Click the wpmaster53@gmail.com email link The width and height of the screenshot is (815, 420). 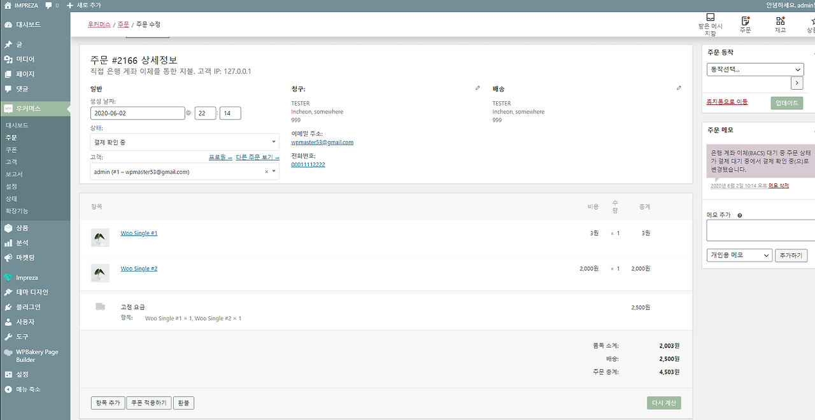point(322,143)
